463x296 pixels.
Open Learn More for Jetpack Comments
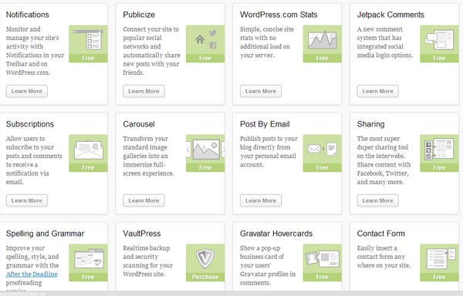[377, 91]
